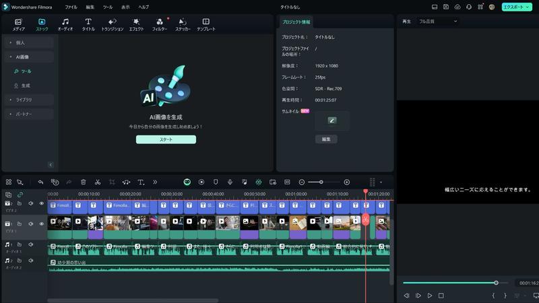Screen dimensions: 539x303
Task: Mute the オーディオ 1 track speaker
Action: click(x=30, y=244)
